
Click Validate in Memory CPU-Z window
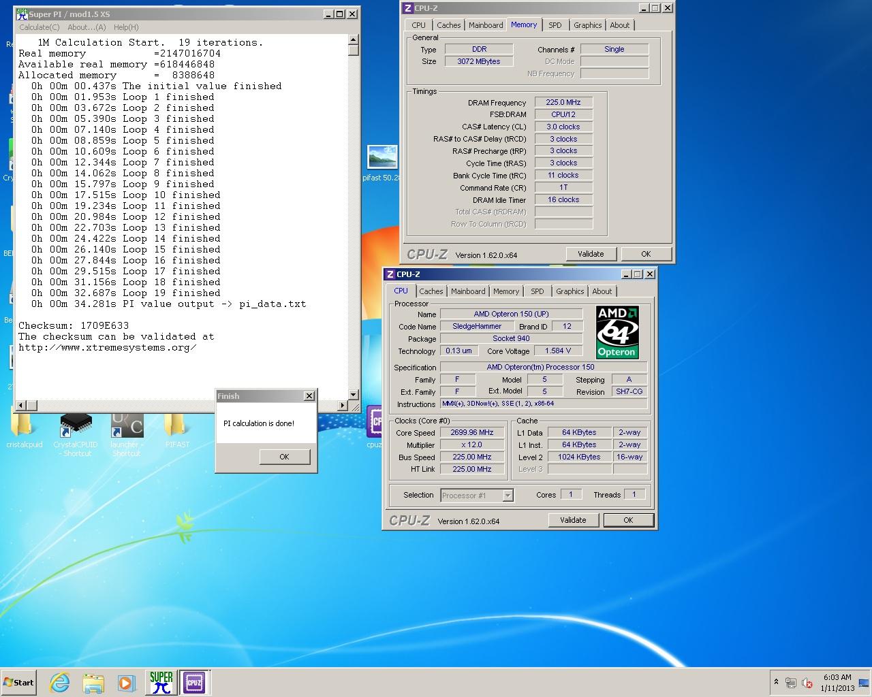click(x=591, y=254)
